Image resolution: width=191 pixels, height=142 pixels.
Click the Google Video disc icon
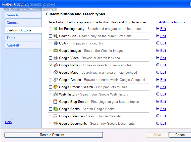tap(56, 58)
